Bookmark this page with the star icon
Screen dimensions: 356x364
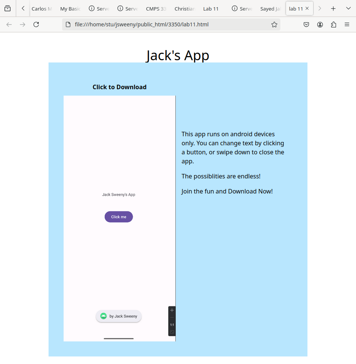[274, 24]
